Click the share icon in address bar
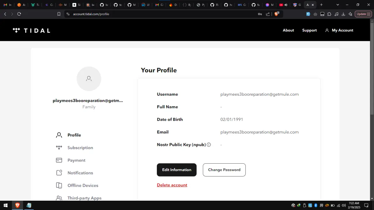Viewport: 374px width, 210px height. 268,14
